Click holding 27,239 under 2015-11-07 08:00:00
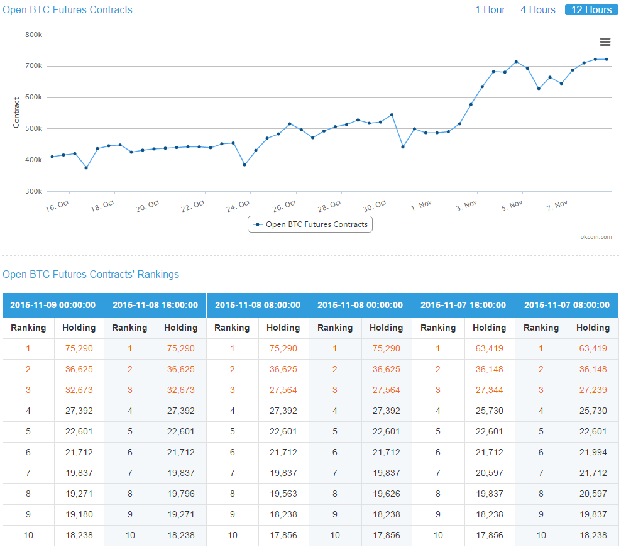The image size is (626, 547). (x=593, y=390)
